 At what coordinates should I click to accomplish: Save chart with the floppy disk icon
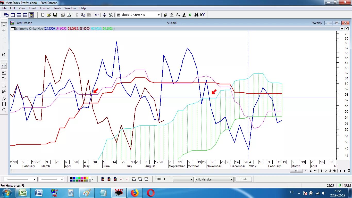(x=55, y=15)
